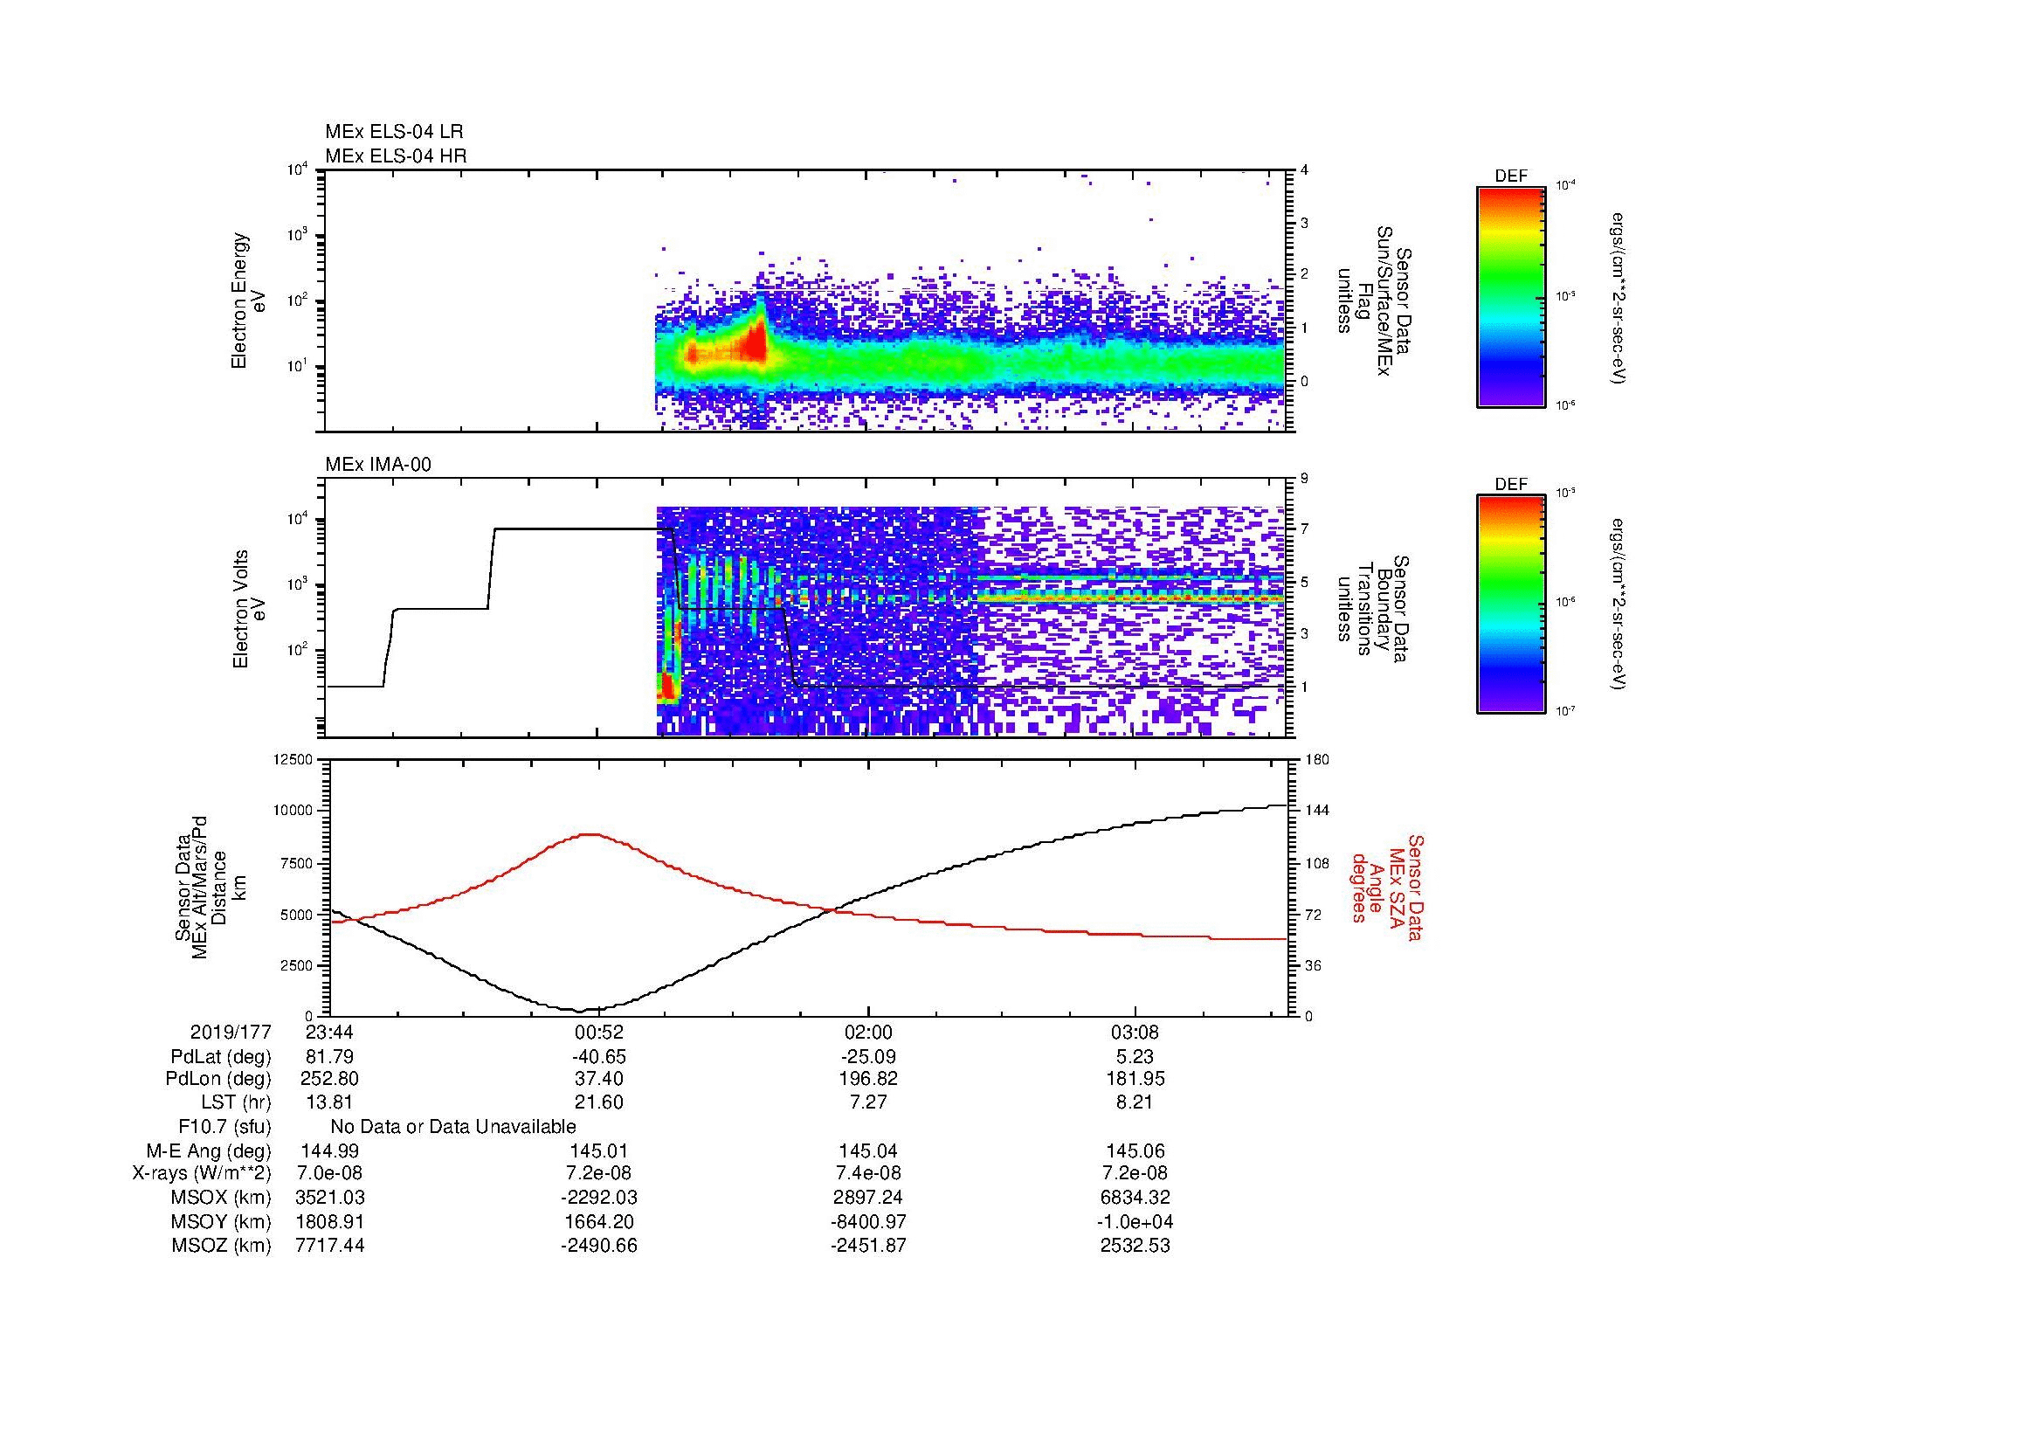
Task: Click the date label '2019/177'
Action: click(231, 1032)
